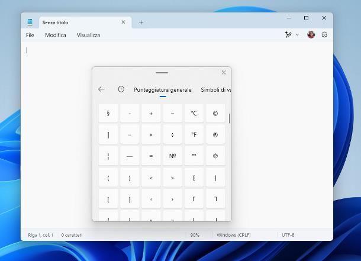This screenshot has width=361, height=261.
Task: Insert the opening curly brace { symbol
Action: (x=194, y=178)
